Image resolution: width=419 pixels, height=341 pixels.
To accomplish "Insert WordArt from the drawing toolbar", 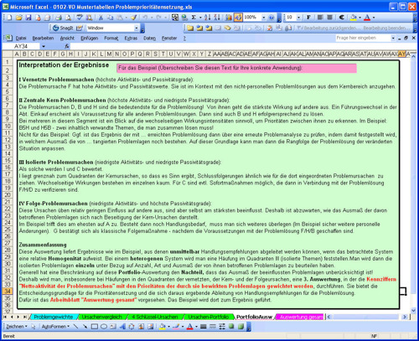I will pyautogui.click(x=122, y=327).
